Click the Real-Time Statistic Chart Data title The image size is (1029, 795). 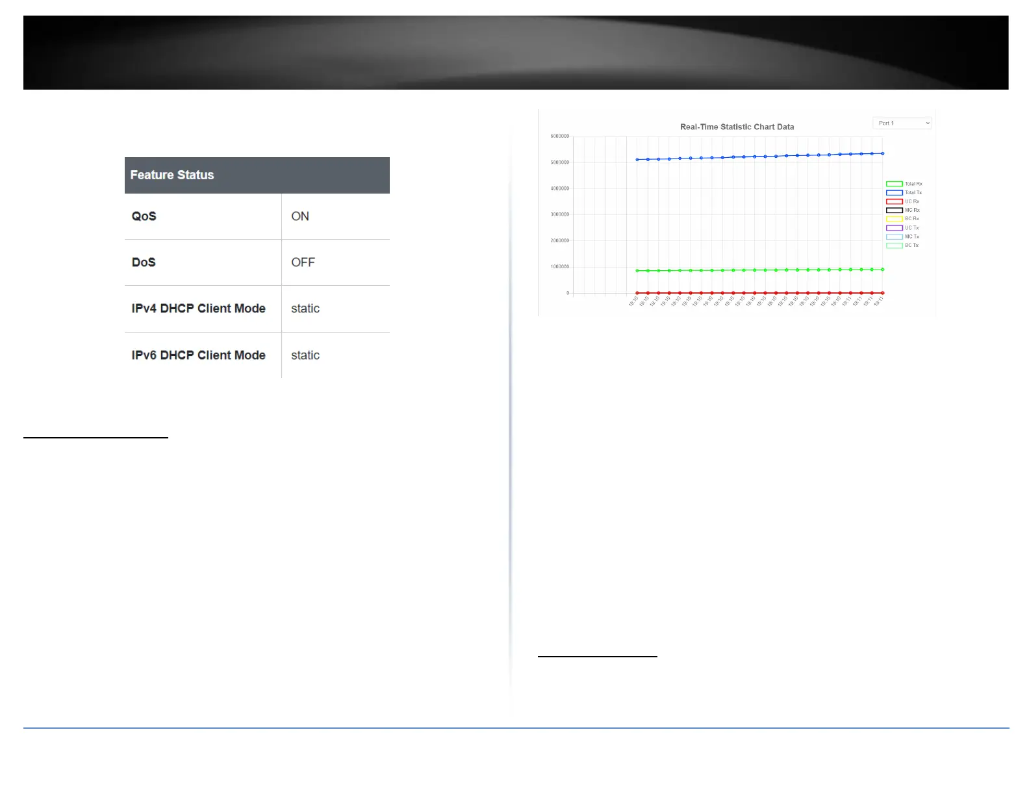click(x=737, y=127)
